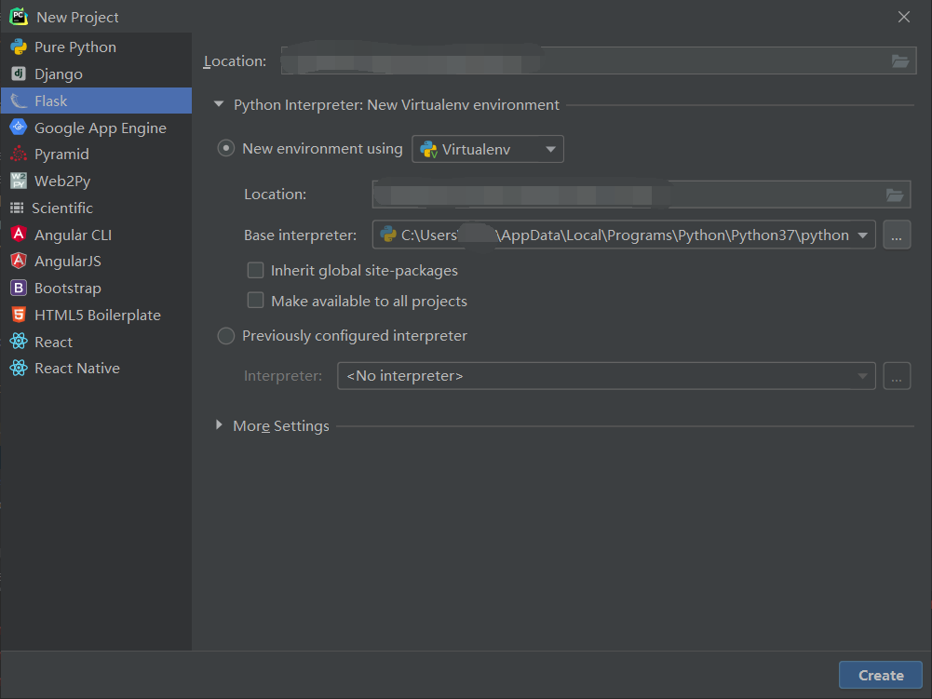
Task: Click the Bootstrap B icon
Action: (x=19, y=288)
